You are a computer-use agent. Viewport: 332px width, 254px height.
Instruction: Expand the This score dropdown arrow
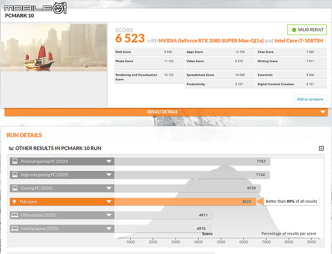click(109, 201)
